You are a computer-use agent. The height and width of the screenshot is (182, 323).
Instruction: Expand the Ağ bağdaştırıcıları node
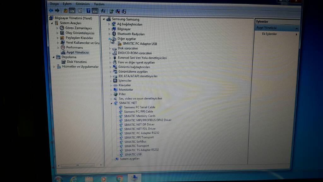[x=109, y=24]
